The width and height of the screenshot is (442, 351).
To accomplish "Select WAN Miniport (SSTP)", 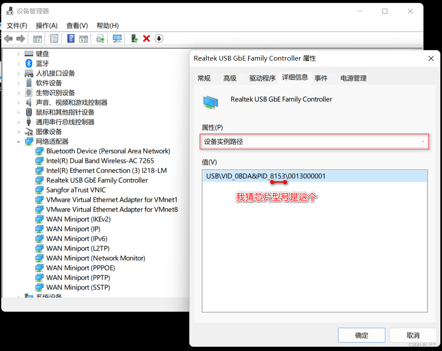I will tap(78, 287).
